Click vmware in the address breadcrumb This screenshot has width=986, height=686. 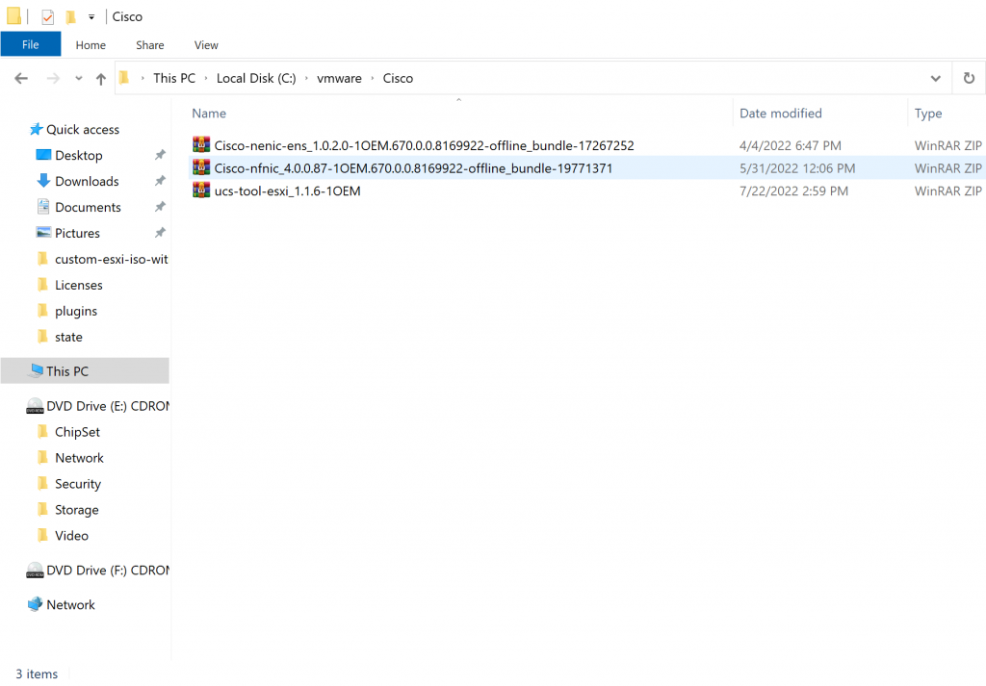pos(339,78)
